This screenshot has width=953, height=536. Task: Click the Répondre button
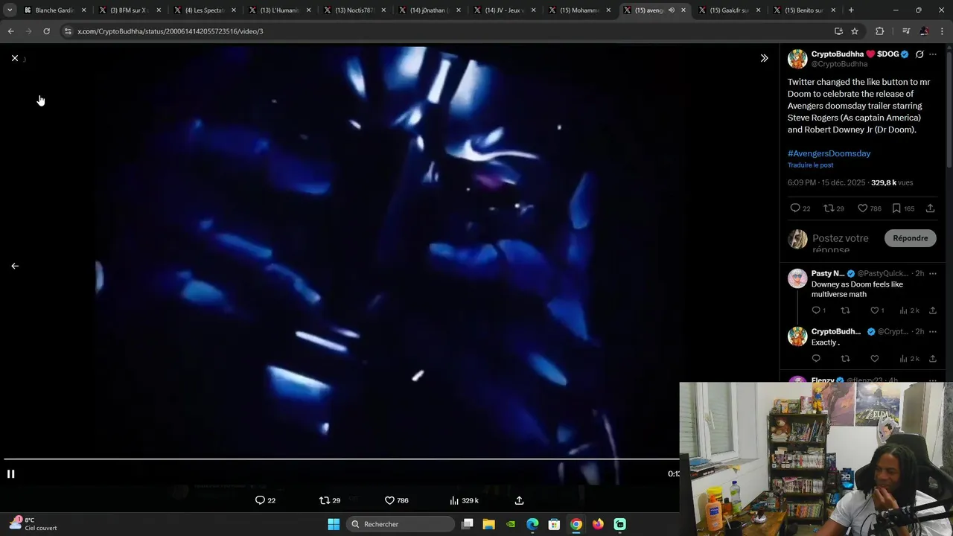pyautogui.click(x=911, y=238)
